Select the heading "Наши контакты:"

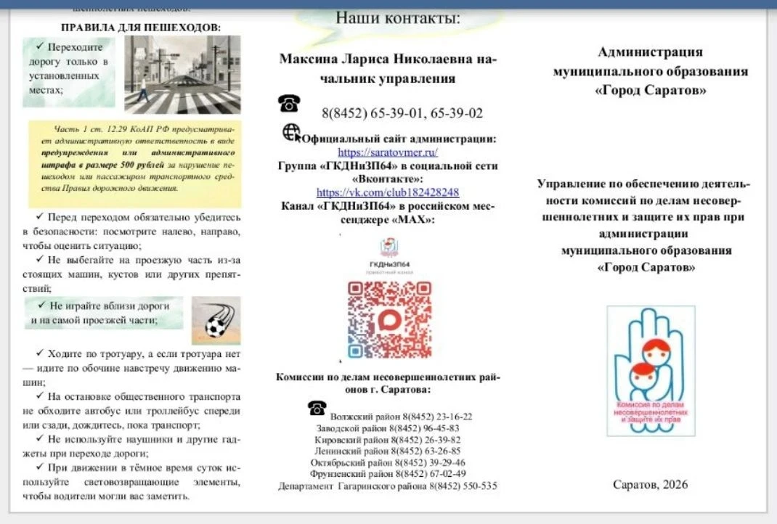398,18
